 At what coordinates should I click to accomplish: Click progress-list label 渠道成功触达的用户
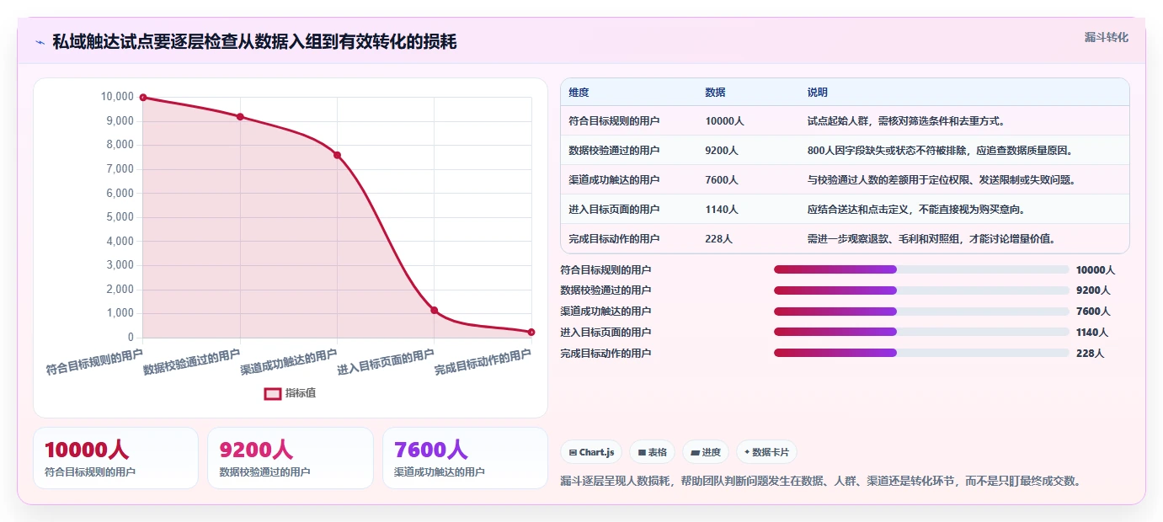[x=606, y=312]
